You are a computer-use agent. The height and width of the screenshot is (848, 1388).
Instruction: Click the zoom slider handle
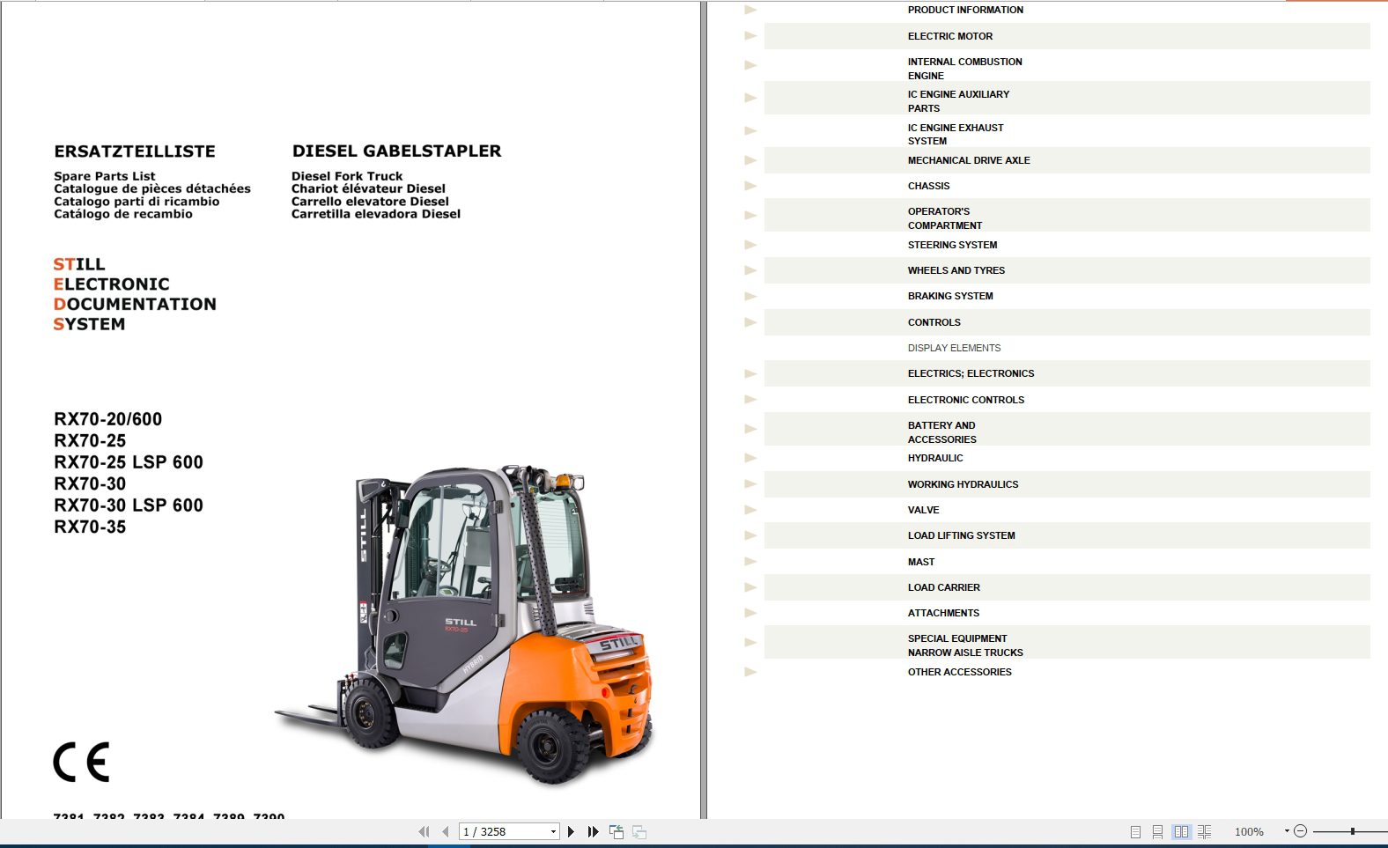(1352, 831)
